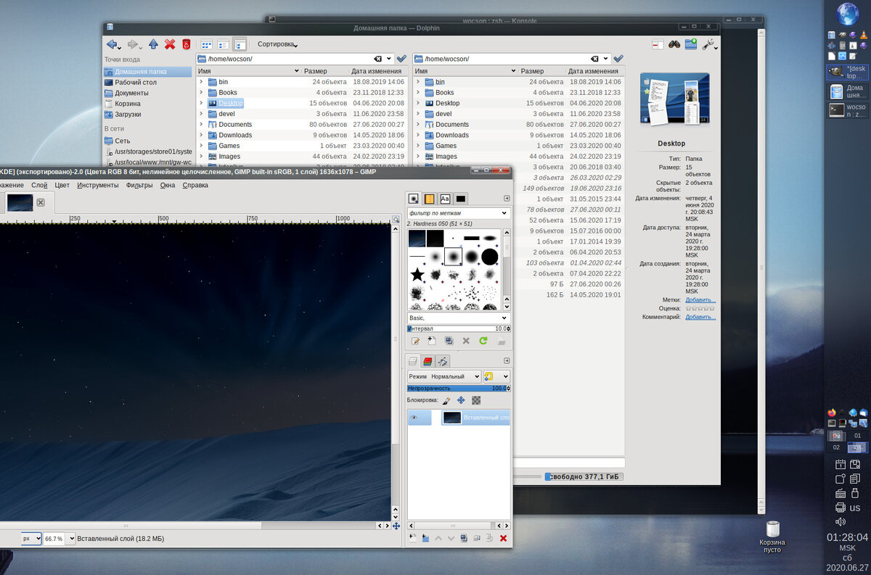Click the binoculars search icon in Dolphin
The height and width of the screenshot is (575, 871).
click(x=674, y=44)
